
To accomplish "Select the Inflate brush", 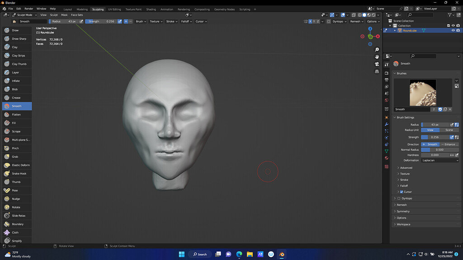I will pos(17,81).
